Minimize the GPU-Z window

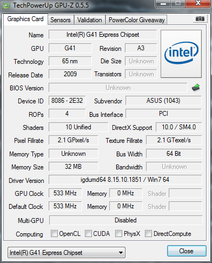click(x=163, y=4)
